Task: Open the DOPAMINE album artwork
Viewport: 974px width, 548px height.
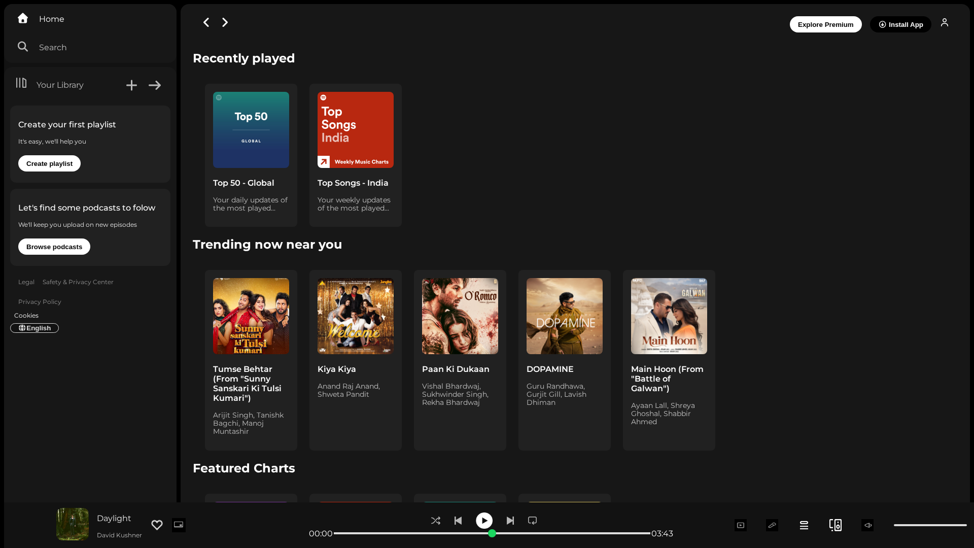Action: [x=565, y=316]
